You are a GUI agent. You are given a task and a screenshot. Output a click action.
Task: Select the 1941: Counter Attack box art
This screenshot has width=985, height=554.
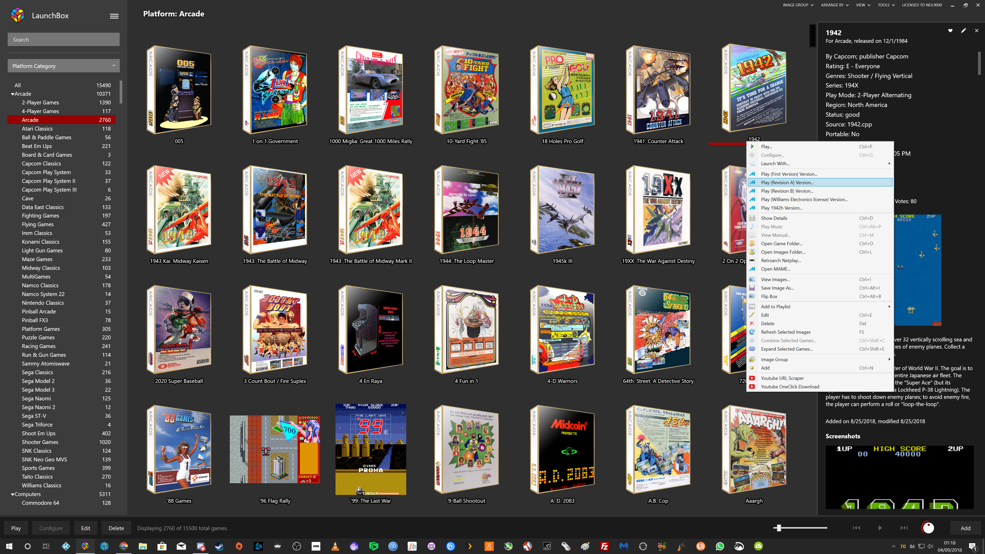tap(658, 90)
